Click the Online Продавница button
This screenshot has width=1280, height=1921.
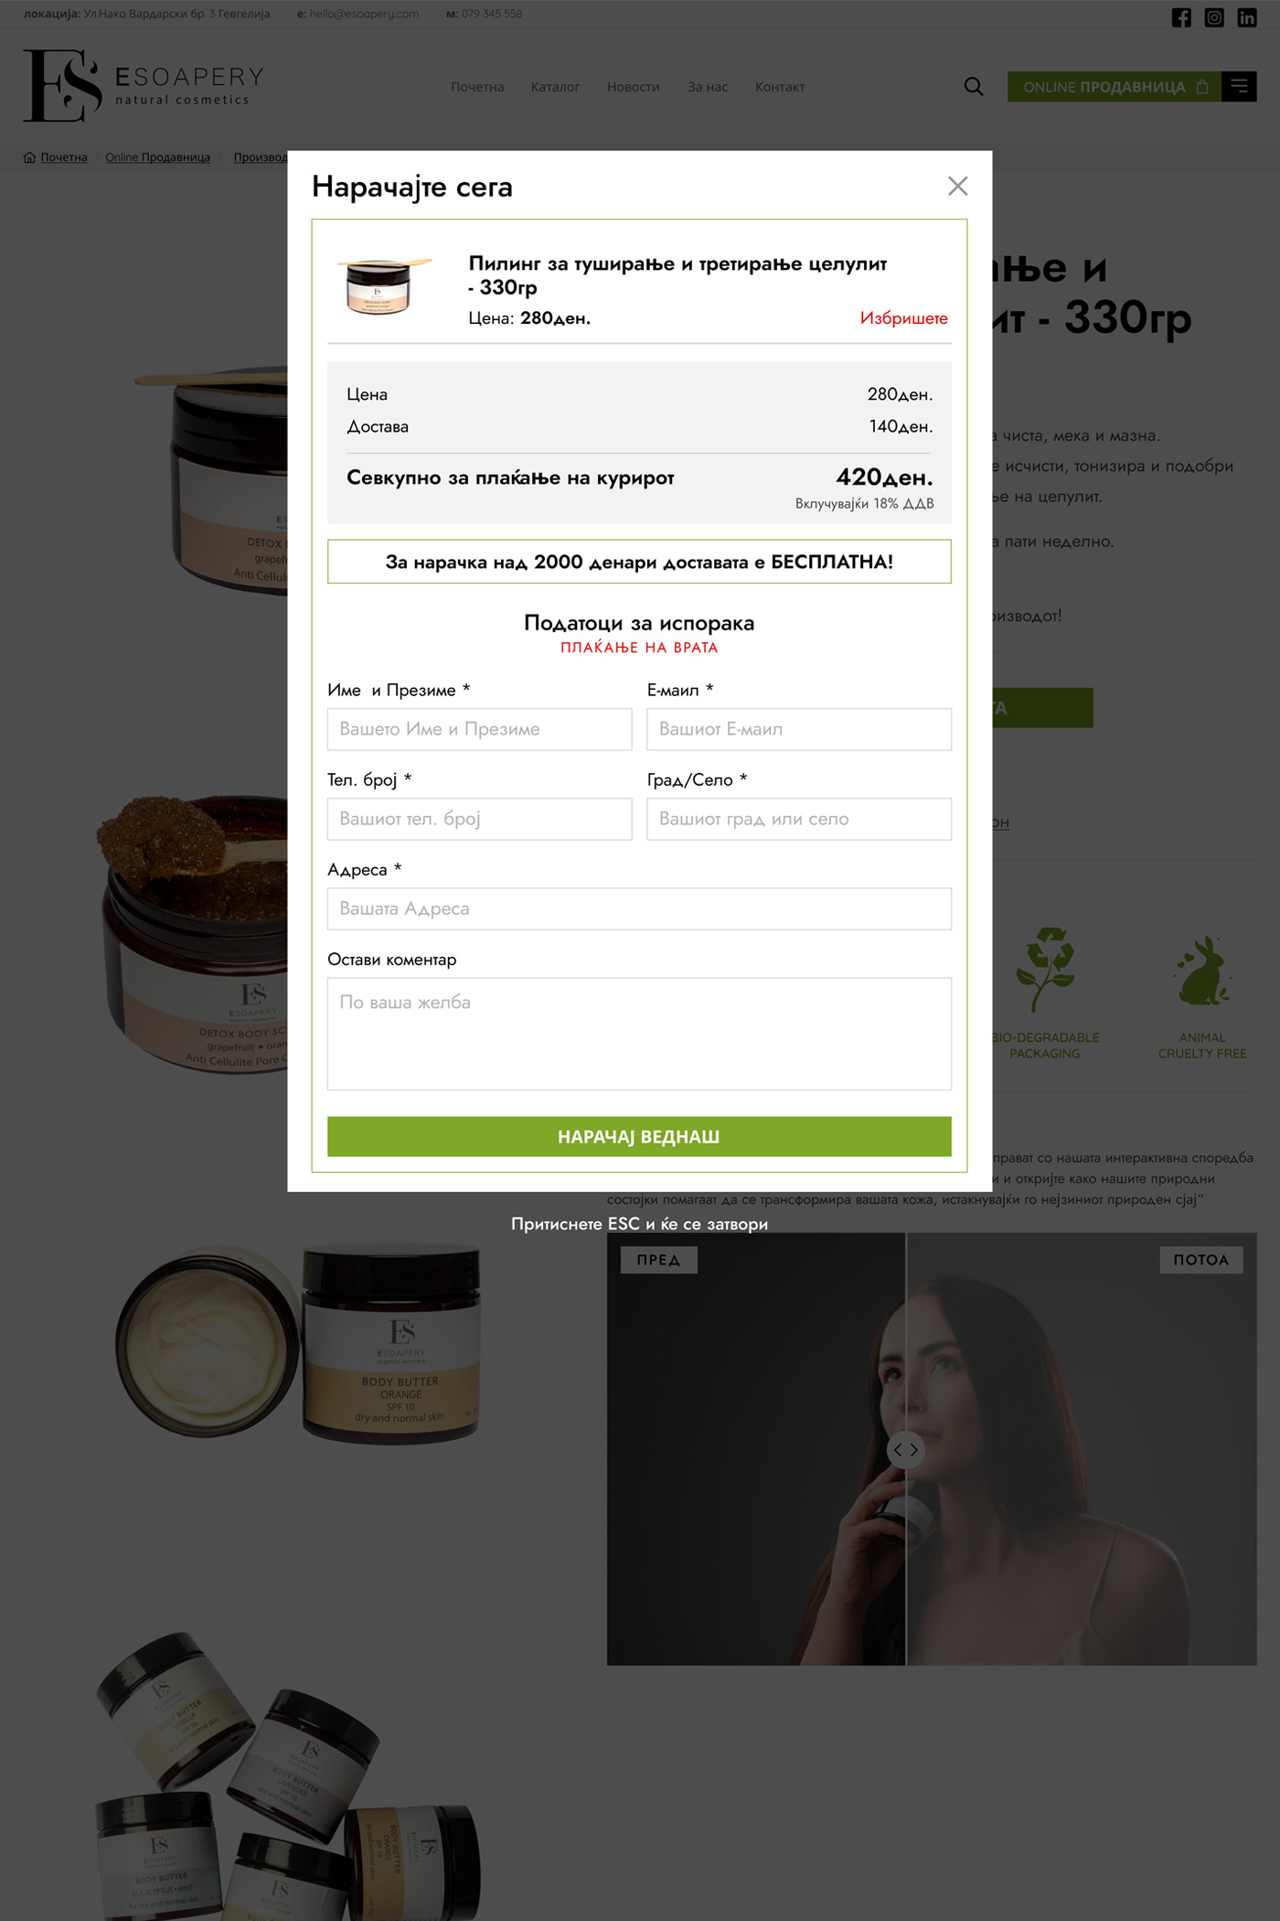[1115, 86]
